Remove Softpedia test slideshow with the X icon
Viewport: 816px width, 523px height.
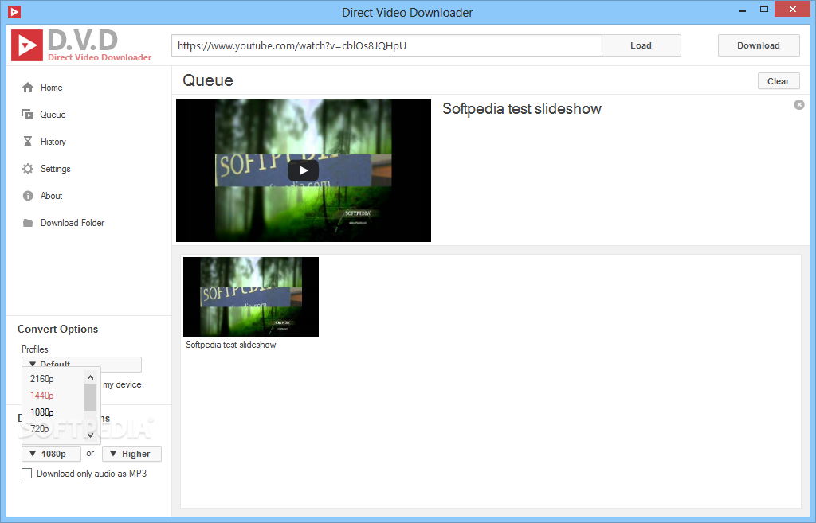(x=798, y=105)
